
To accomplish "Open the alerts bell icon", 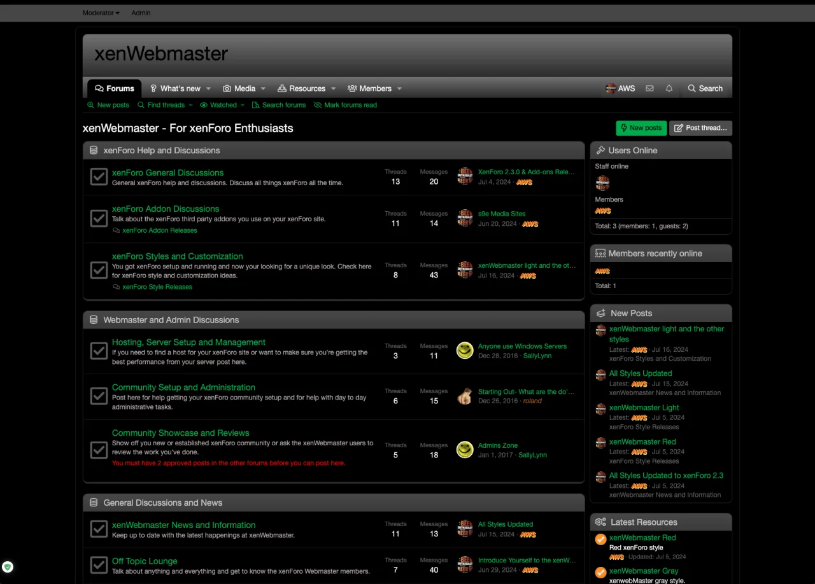I will pyautogui.click(x=669, y=88).
